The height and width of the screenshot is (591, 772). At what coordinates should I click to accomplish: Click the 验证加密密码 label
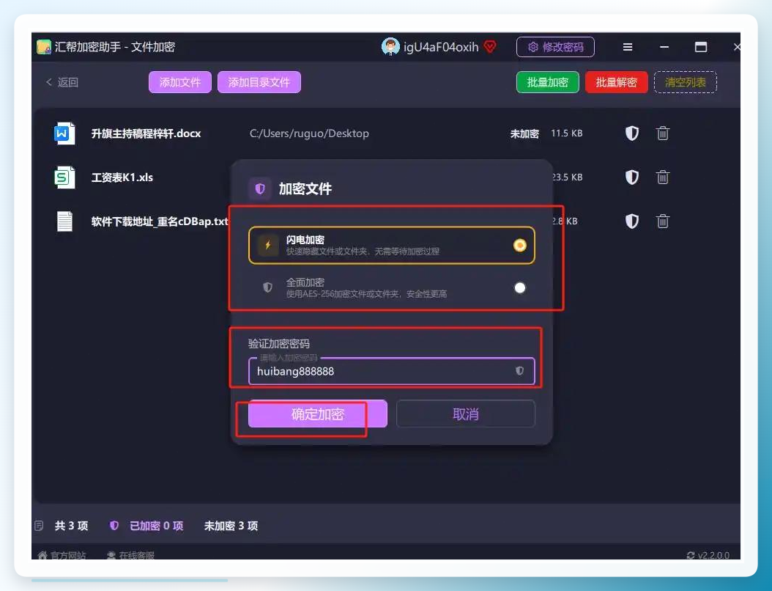tap(278, 343)
